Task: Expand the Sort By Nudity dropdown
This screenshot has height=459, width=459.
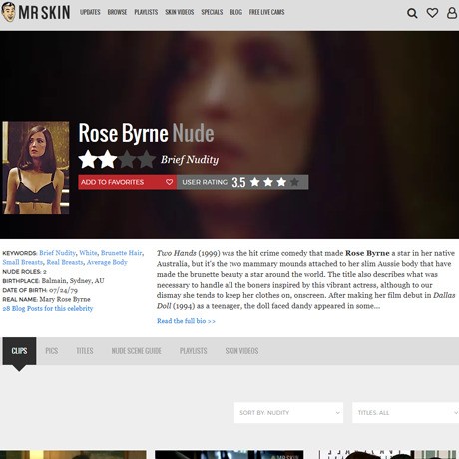Action: (288, 413)
